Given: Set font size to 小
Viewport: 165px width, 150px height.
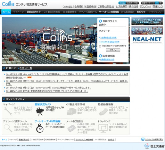Looking at the screenshot, I should (153, 3).
